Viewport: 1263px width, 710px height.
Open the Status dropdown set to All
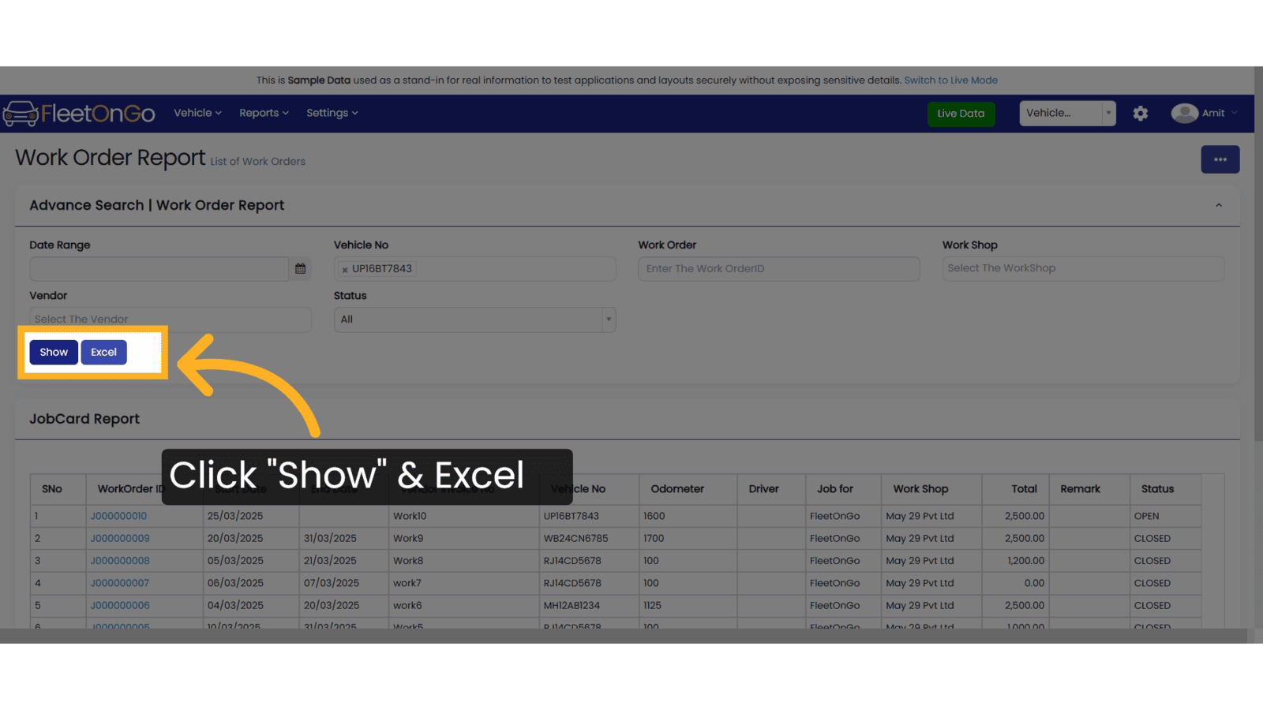coord(474,319)
